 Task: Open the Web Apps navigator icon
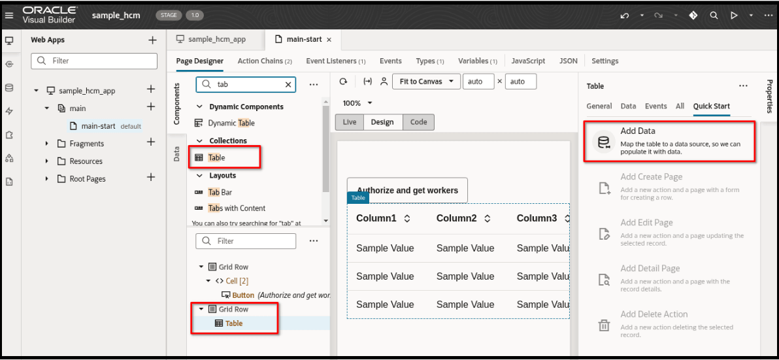tap(9, 41)
